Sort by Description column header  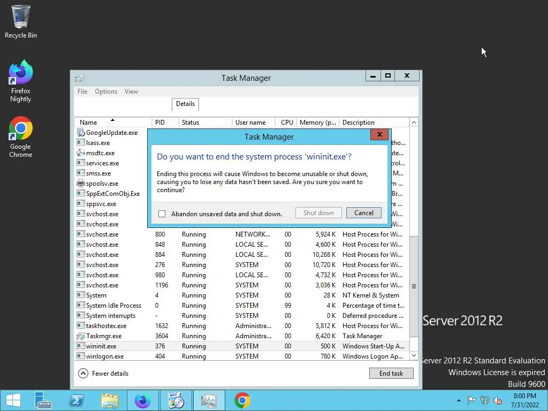[374, 123]
